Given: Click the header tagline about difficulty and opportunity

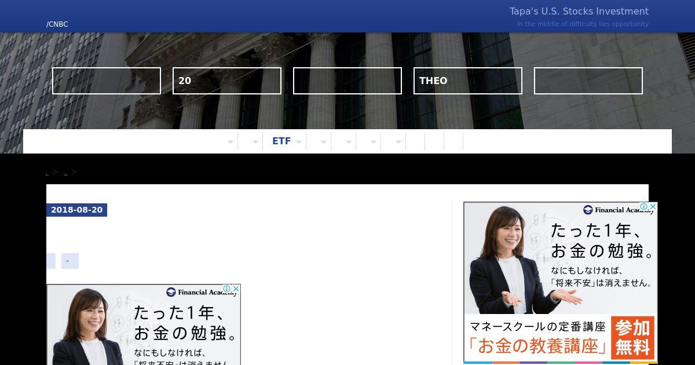Looking at the screenshot, I should coord(583,24).
